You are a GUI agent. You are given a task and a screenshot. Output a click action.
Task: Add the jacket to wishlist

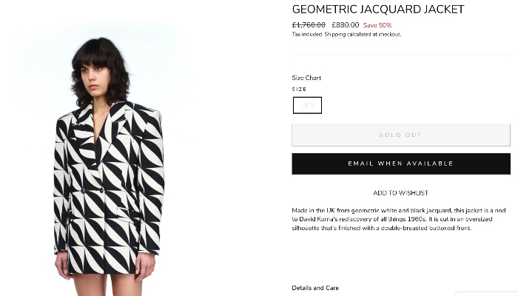tap(400, 193)
